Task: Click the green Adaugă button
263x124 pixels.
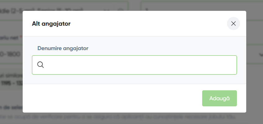Action: (220, 98)
